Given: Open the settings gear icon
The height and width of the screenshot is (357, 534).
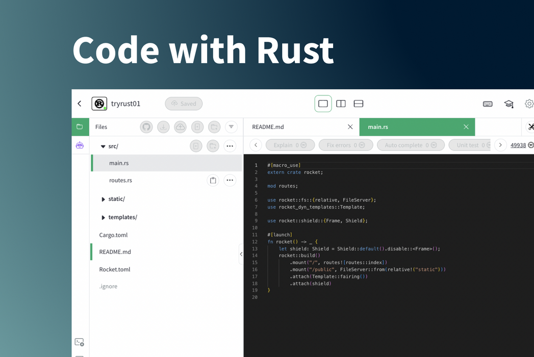Looking at the screenshot, I should pyautogui.click(x=528, y=104).
